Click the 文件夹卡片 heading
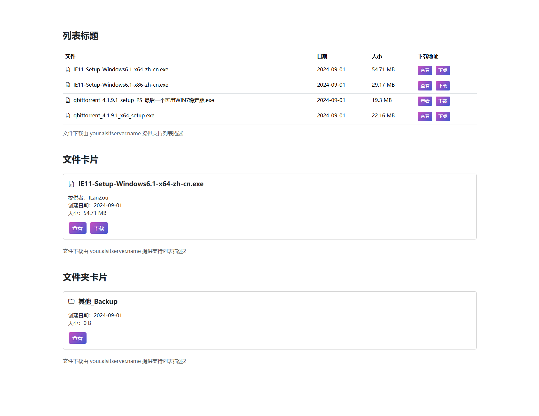539x416 pixels. pos(85,277)
